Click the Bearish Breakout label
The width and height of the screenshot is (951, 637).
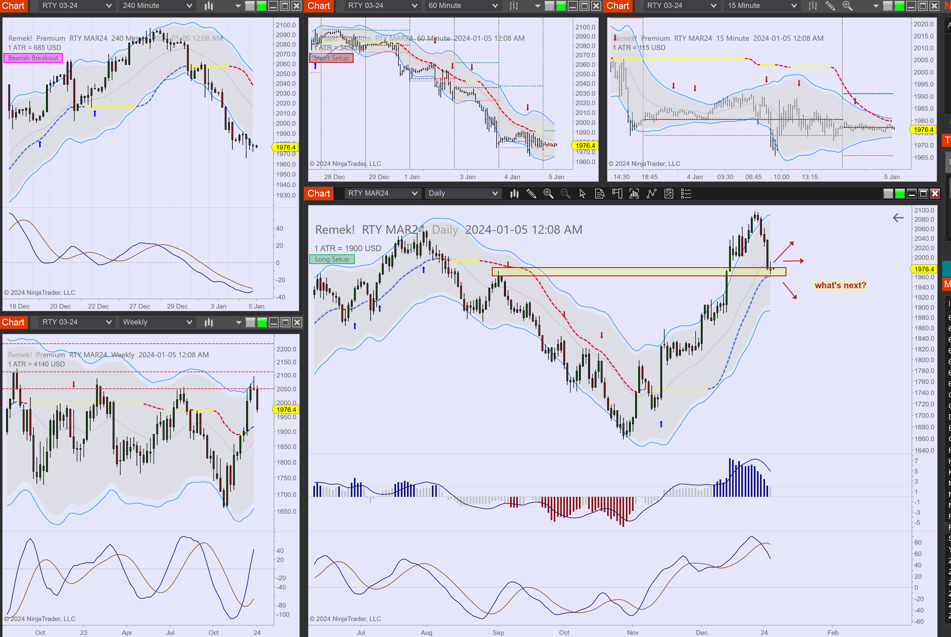coord(33,58)
